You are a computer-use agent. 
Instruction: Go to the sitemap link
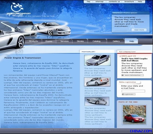coord(99,2)
